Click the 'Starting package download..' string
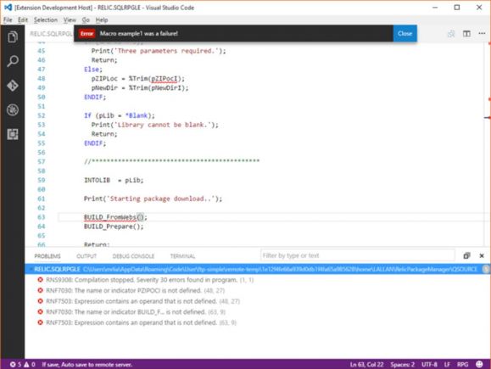The height and width of the screenshot is (369, 491). coord(162,198)
